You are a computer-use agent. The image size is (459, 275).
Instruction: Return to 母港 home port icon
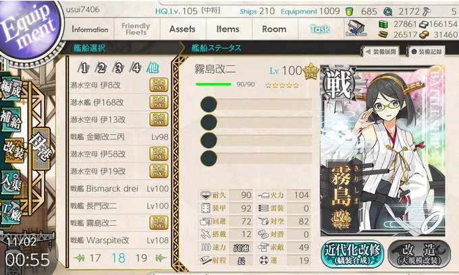click(x=41, y=148)
